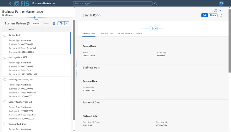The image size is (231, 132).
Task: Focus the Search In Apps field
Action: (x=113, y=3)
